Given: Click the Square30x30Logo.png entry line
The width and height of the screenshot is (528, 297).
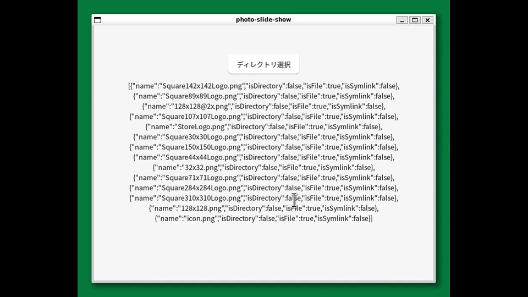Looking at the screenshot, I should pyautogui.click(x=263, y=137).
